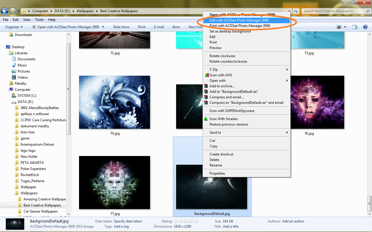Open the File menu
The width and height of the screenshot is (372, 232).
click(x=6, y=20)
